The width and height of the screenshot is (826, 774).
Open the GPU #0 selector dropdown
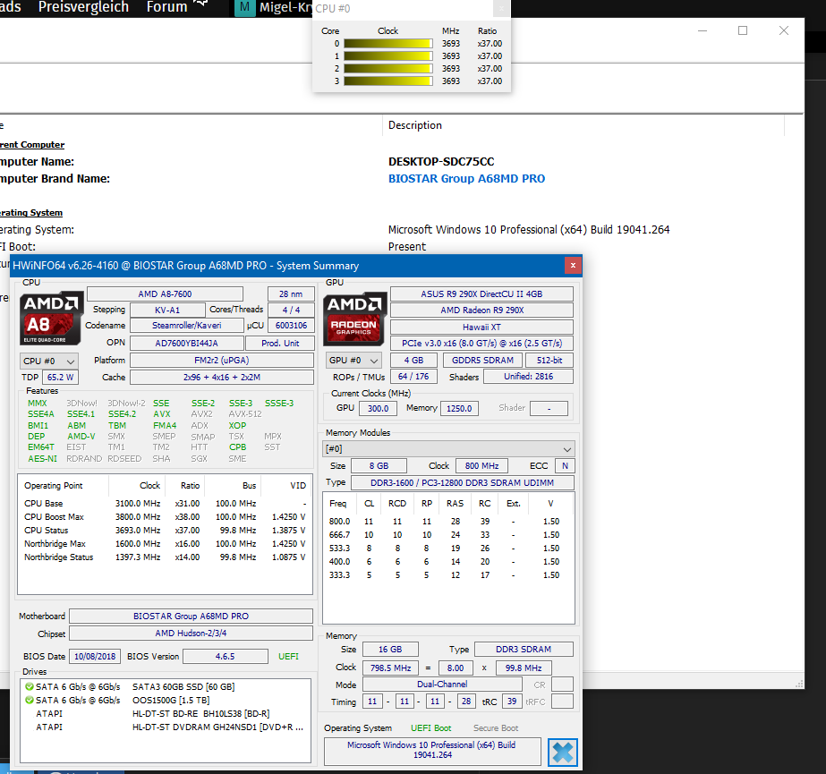353,361
